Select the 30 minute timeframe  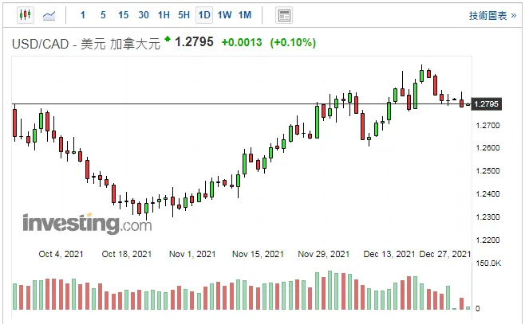(x=144, y=15)
